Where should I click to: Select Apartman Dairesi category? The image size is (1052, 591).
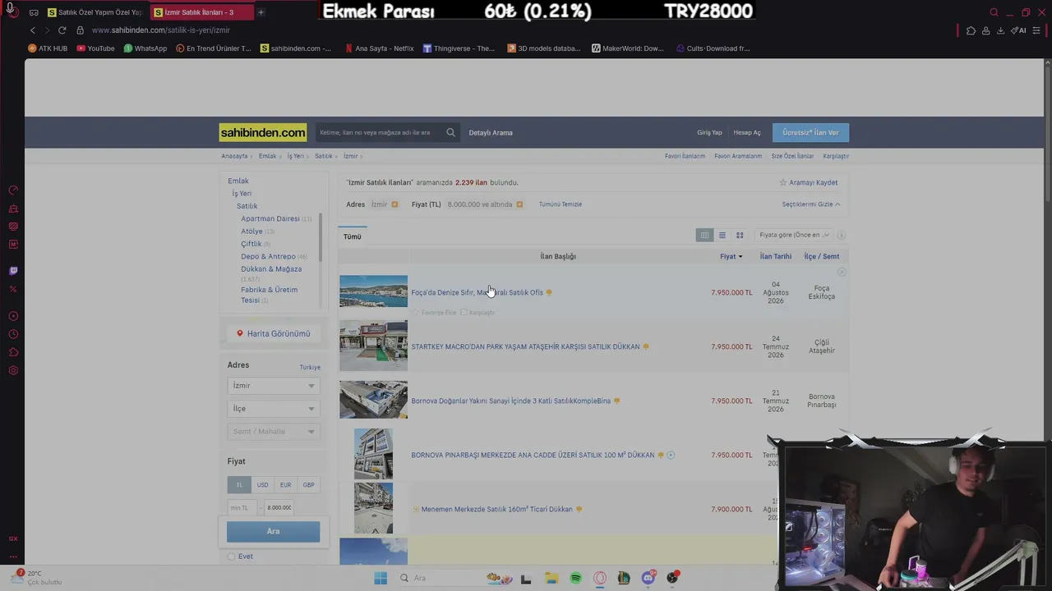(x=270, y=219)
